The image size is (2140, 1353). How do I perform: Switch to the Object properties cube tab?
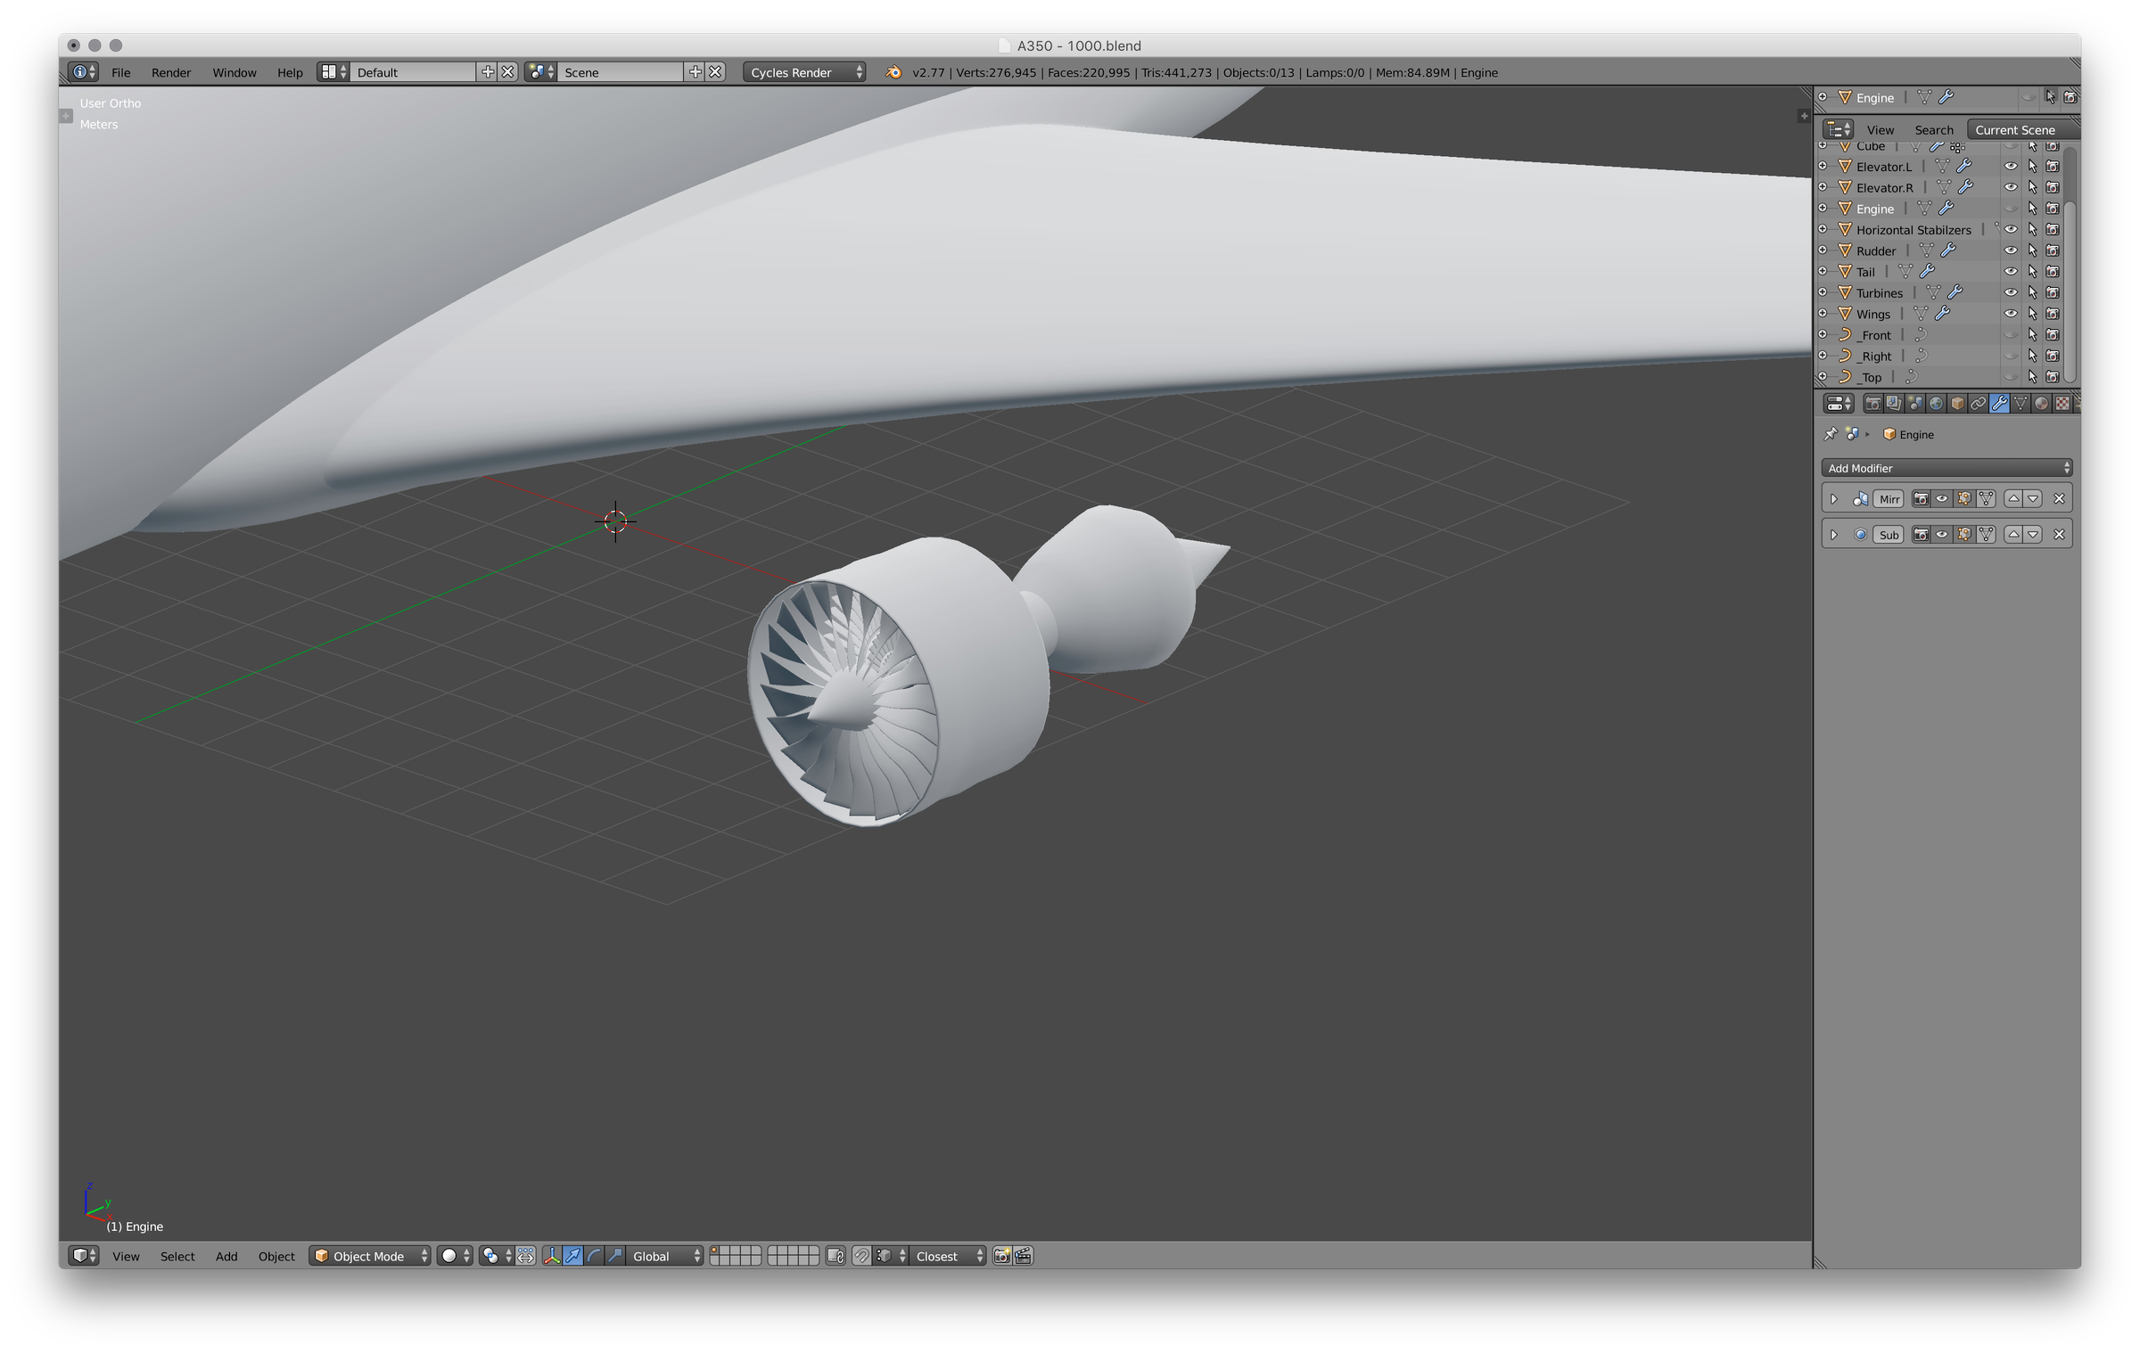(1957, 404)
